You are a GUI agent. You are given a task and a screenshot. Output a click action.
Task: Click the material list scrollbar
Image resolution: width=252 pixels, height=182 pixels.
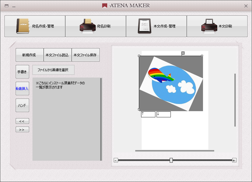pyautogui.click(x=101, y=119)
